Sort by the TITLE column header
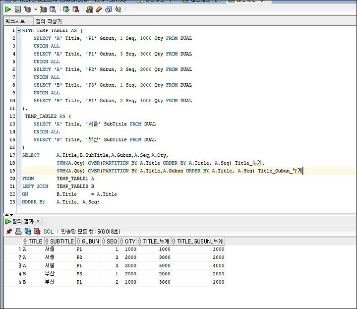Viewport: 357px width, 309px height. (33, 242)
